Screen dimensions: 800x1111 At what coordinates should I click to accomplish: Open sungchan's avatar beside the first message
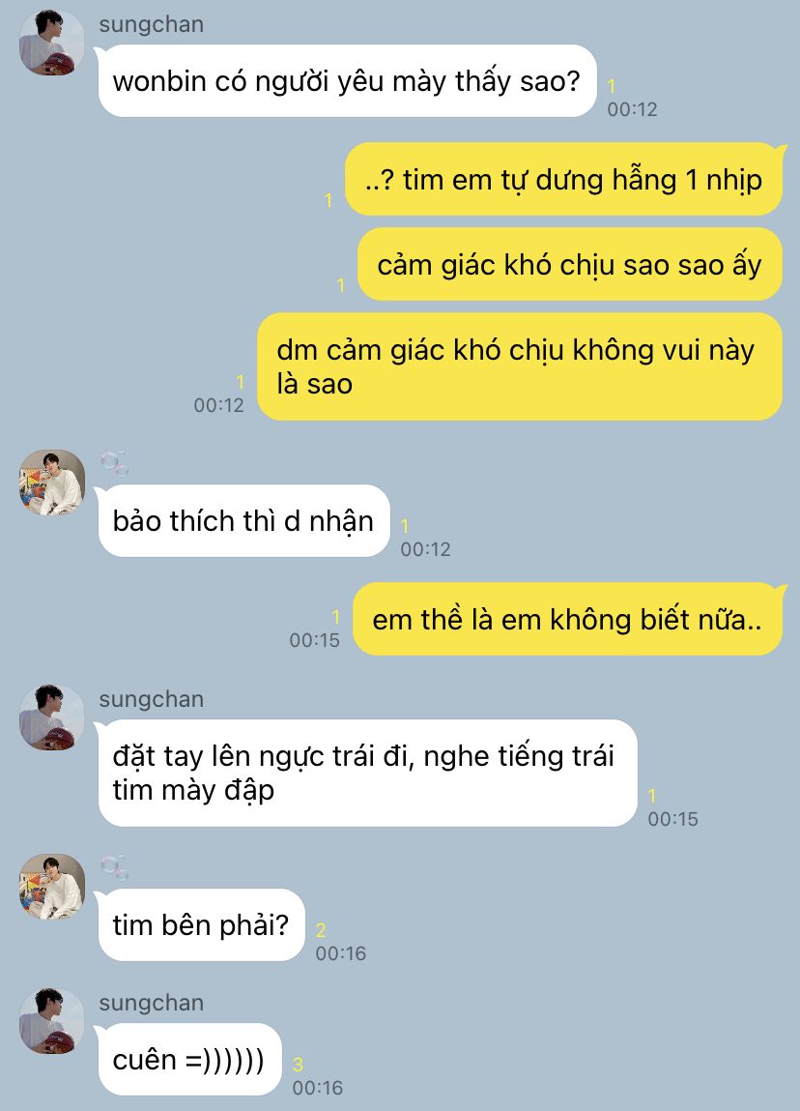coord(51,43)
